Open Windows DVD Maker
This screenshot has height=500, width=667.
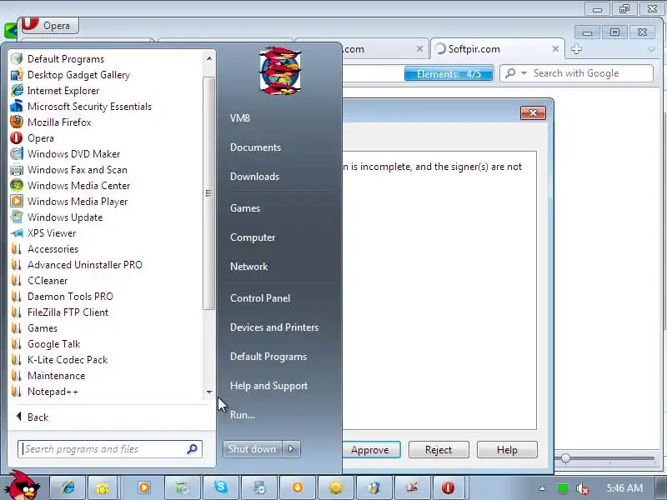pyautogui.click(x=73, y=154)
